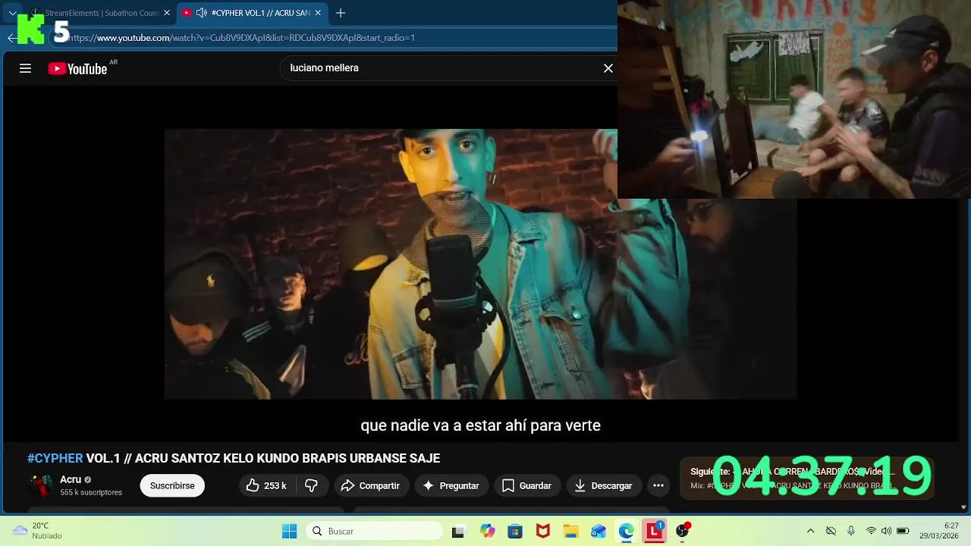This screenshot has width=971, height=546.
Task: Pause the cypher video in the player
Action: [x=480, y=264]
